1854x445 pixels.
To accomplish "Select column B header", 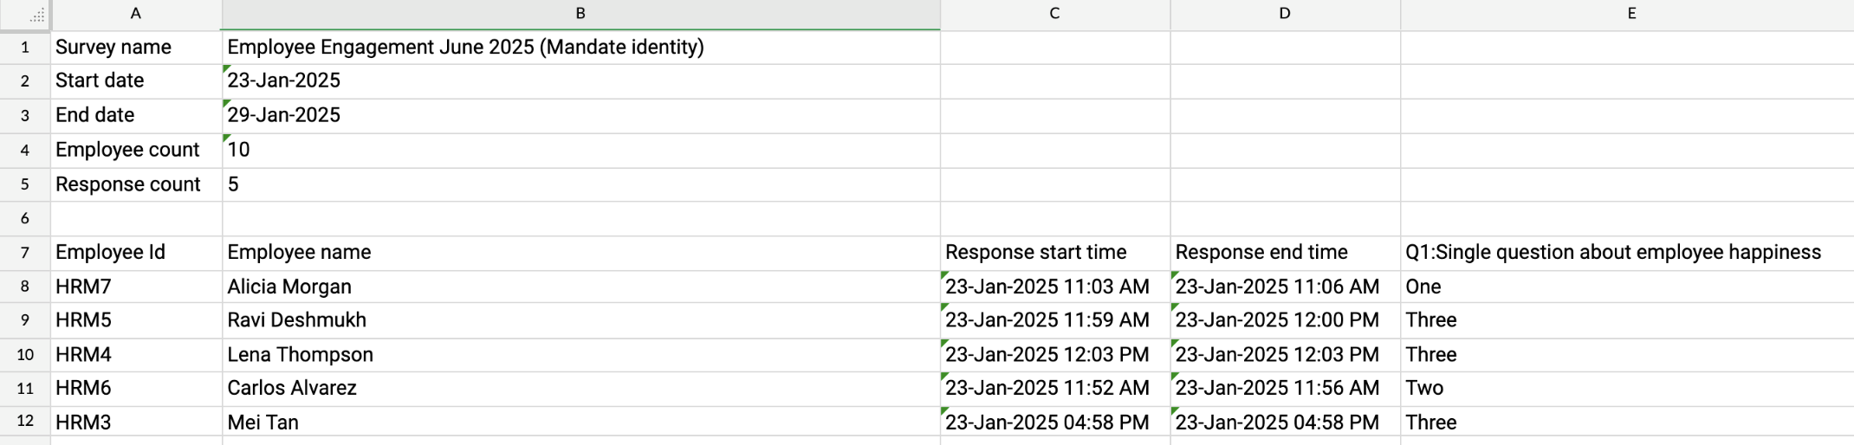I will 580,14.
